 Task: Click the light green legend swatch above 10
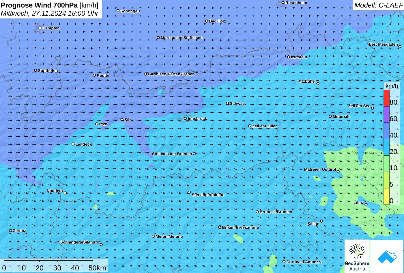(386, 164)
